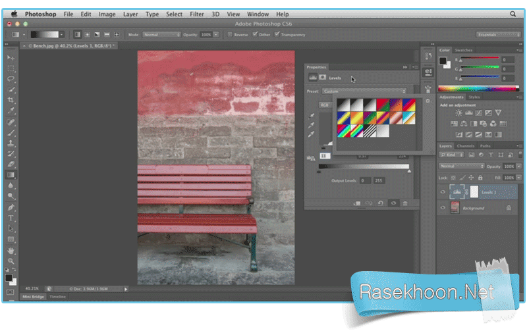
Task: Click the foreground color in Color panel
Action: click(x=443, y=61)
